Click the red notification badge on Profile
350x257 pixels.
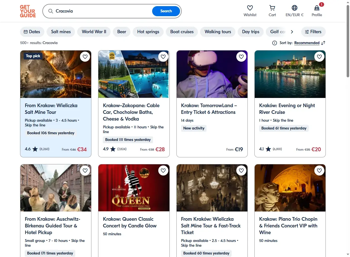click(x=322, y=4)
